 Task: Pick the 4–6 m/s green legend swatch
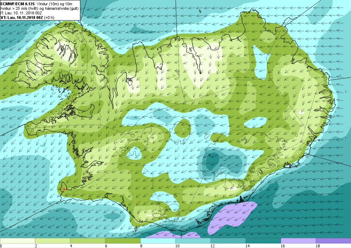pyautogui.click(x=88, y=241)
